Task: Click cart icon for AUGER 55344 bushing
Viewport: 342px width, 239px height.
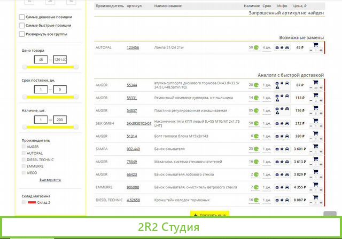Action: point(315,82)
